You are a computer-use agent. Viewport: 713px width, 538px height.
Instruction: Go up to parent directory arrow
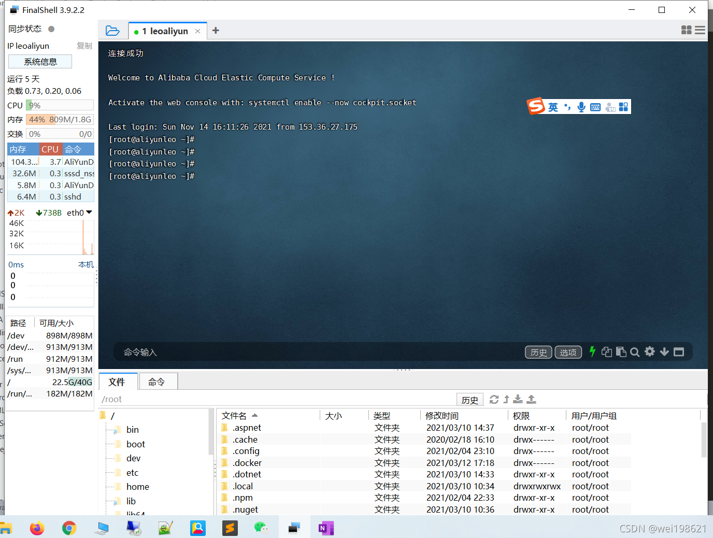tap(506, 399)
